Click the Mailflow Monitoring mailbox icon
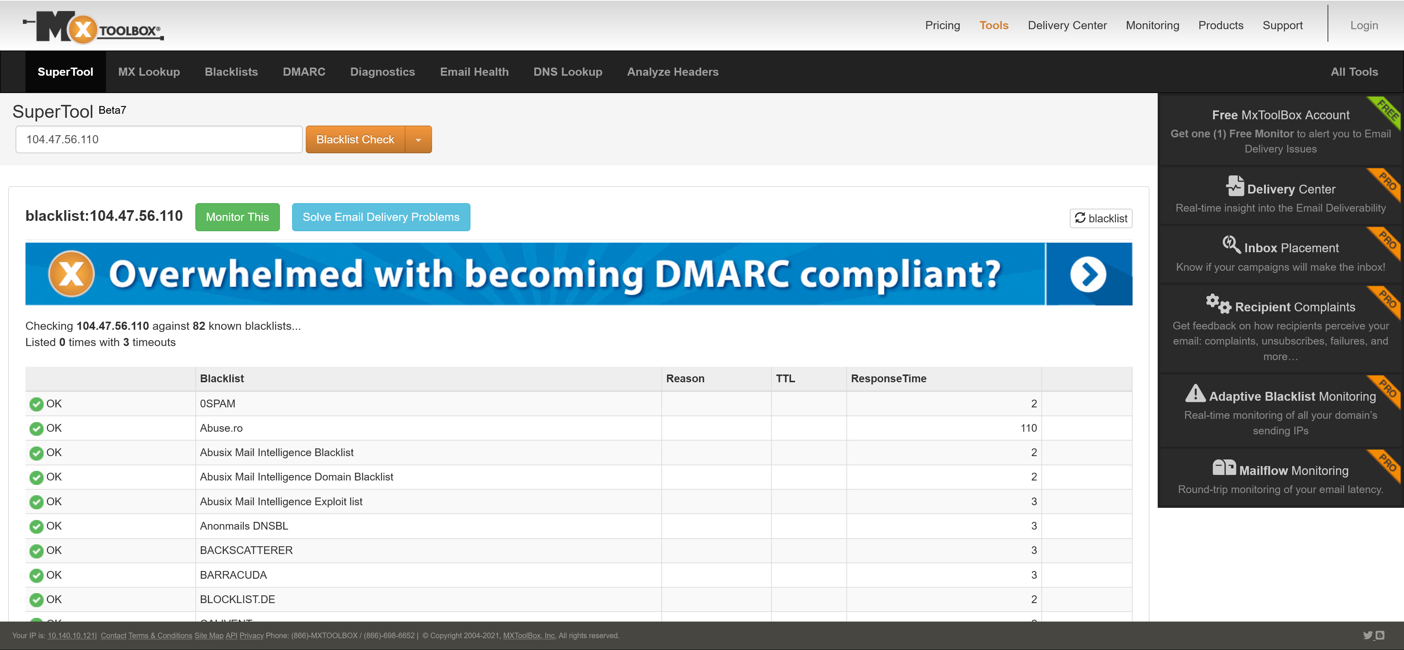This screenshot has width=1404, height=650. pos(1224,467)
